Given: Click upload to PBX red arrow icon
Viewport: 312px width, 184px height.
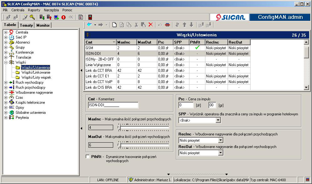Looking at the screenshot, I should (49, 17).
